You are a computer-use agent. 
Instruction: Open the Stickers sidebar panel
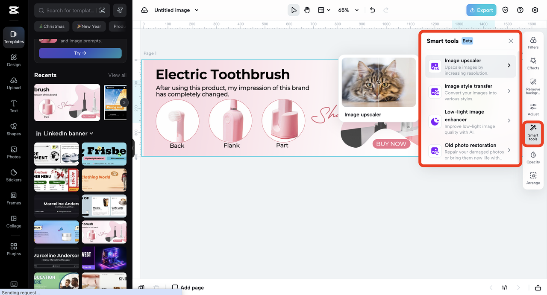click(x=14, y=175)
